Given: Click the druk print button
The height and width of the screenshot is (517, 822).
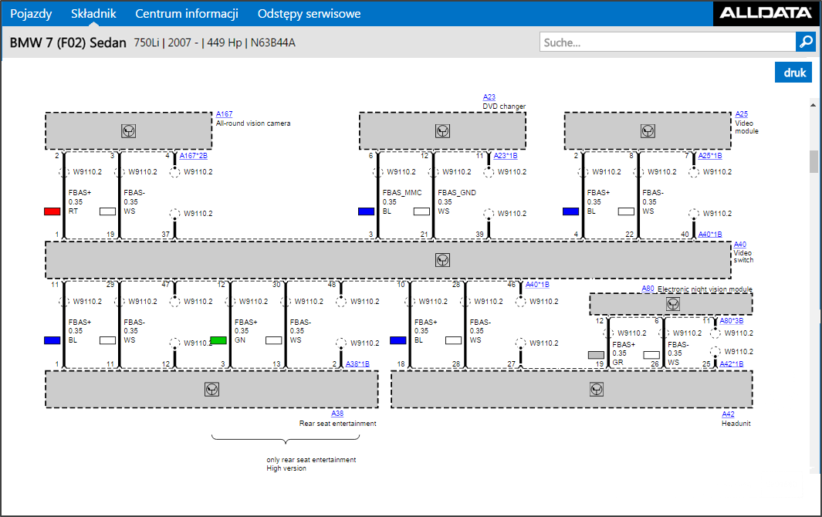Looking at the screenshot, I should [x=793, y=73].
